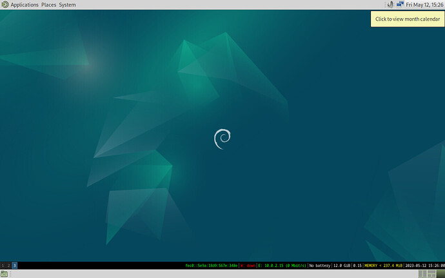Viewport: 445px width, 278px height.
Task: Open the System menu
Action: [x=67, y=5]
